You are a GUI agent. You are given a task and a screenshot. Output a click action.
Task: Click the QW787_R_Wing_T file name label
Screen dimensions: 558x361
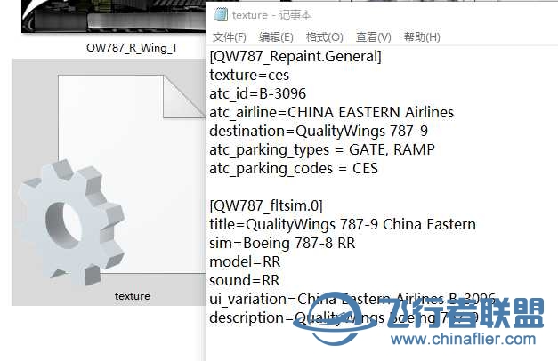point(132,48)
